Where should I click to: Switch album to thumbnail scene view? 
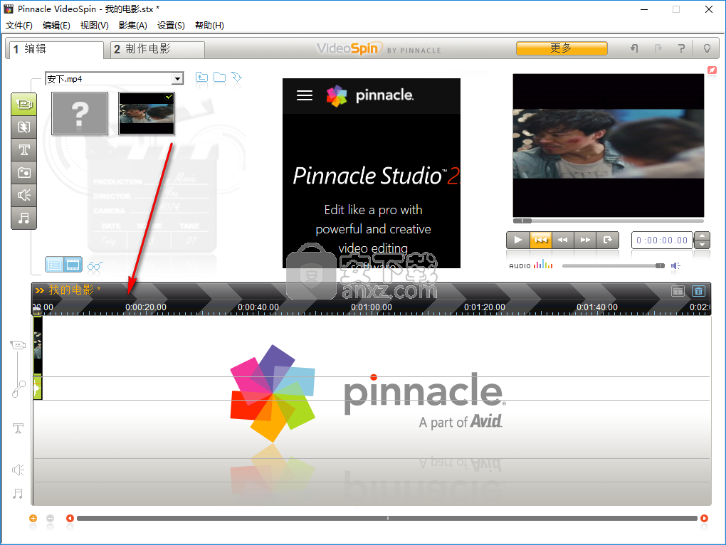click(x=73, y=265)
